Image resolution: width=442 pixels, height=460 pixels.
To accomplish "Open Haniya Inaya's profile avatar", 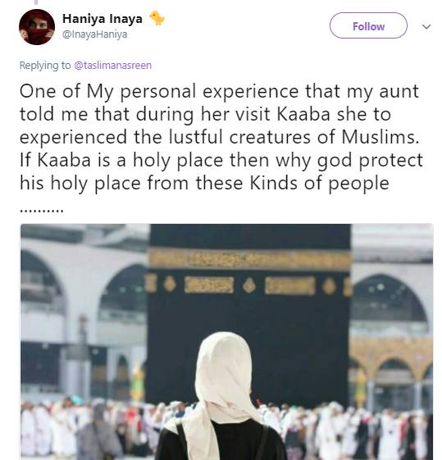I will 37,27.
